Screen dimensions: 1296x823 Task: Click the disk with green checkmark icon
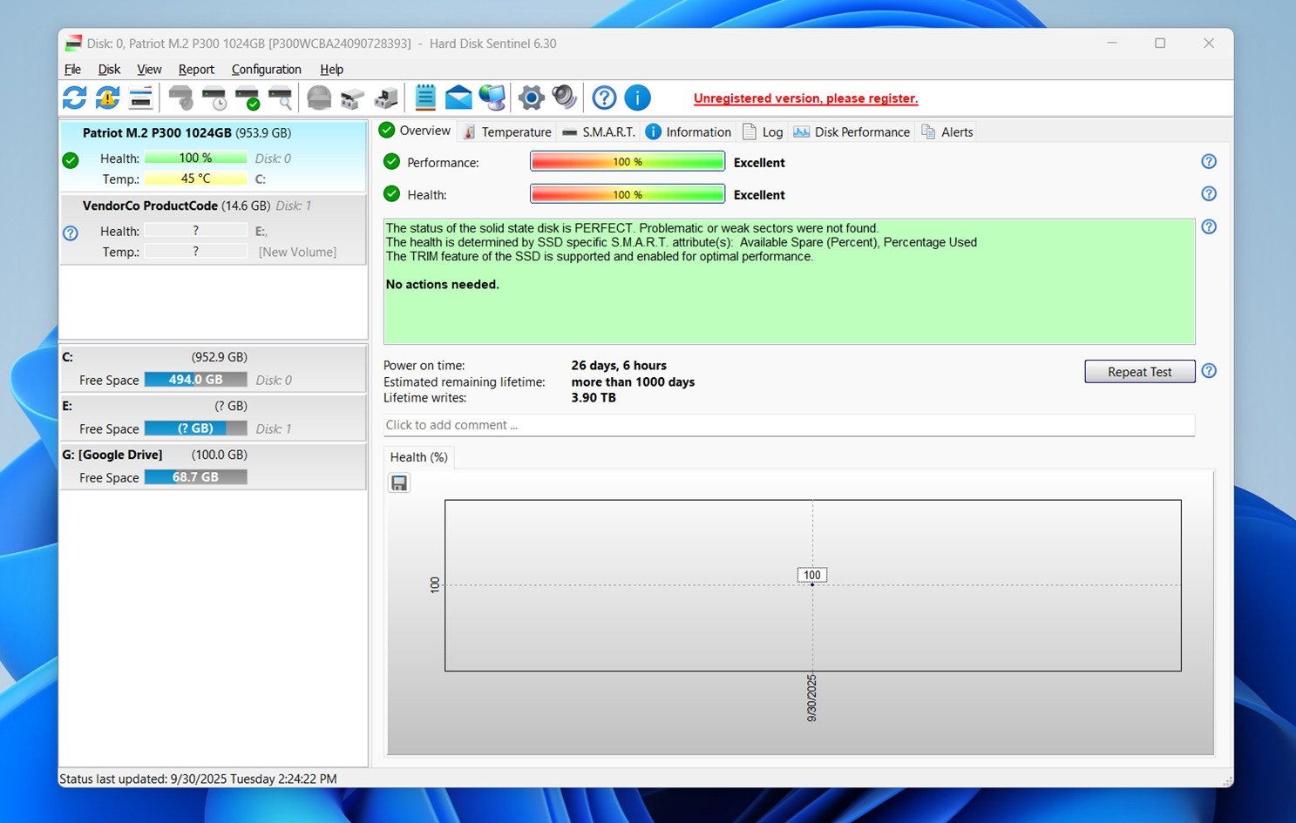pos(248,98)
